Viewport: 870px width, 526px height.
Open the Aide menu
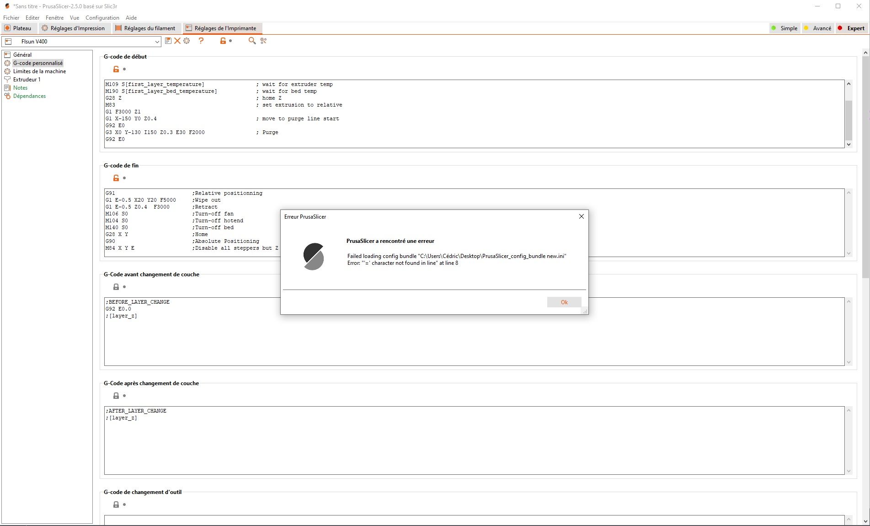tap(131, 18)
